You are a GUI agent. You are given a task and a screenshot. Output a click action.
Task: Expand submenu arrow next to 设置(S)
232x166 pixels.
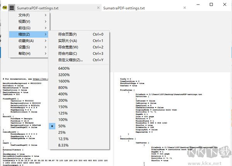[x=46, y=47]
